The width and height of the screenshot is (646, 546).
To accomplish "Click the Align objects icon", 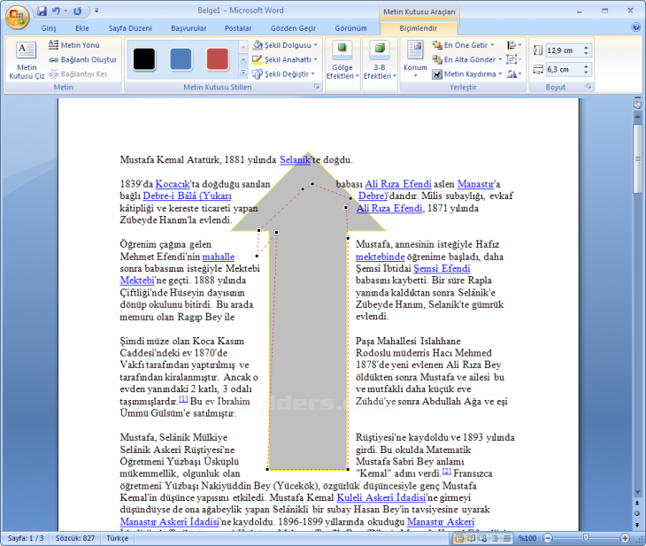I will [514, 45].
